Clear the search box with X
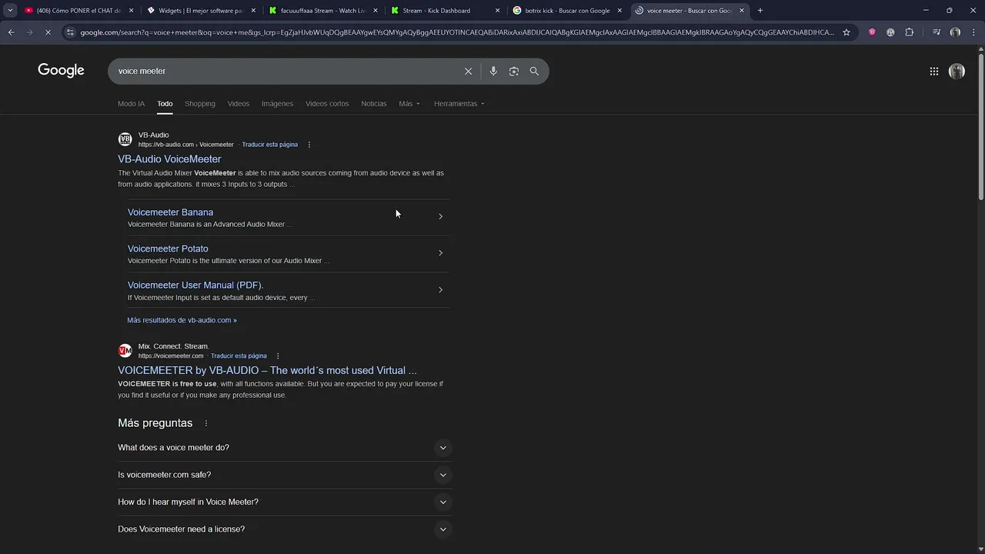This screenshot has width=985, height=554. tap(468, 71)
